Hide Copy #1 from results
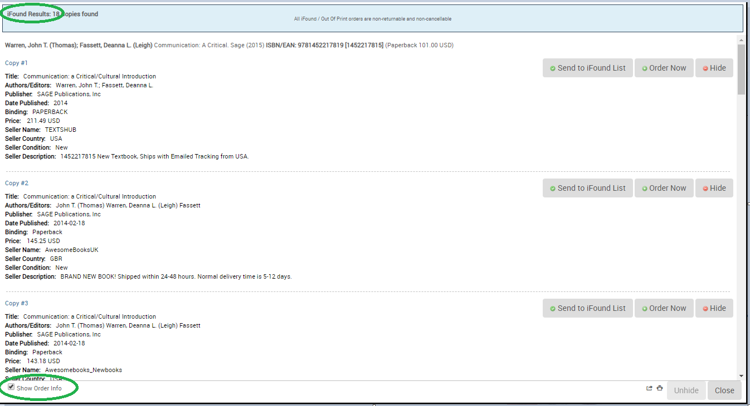 pyautogui.click(x=714, y=68)
